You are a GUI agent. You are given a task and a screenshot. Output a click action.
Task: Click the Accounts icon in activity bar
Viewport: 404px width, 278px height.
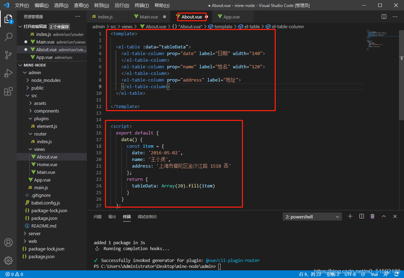(x=8, y=242)
